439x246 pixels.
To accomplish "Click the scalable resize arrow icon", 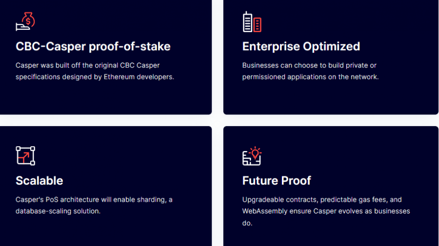I will pyautogui.click(x=25, y=156).
